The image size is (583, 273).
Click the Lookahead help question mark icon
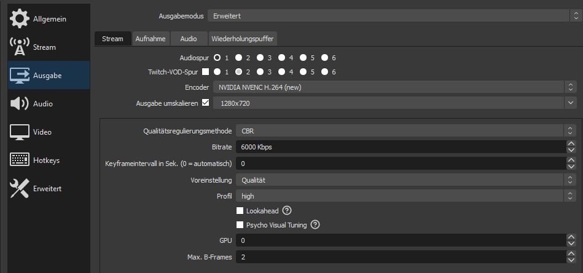[x=287, y=210]
